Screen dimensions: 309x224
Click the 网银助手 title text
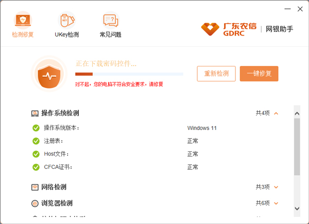[279, 29]
